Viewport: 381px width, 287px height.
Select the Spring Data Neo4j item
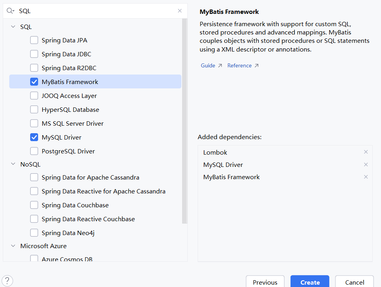[x=68, y=233]
